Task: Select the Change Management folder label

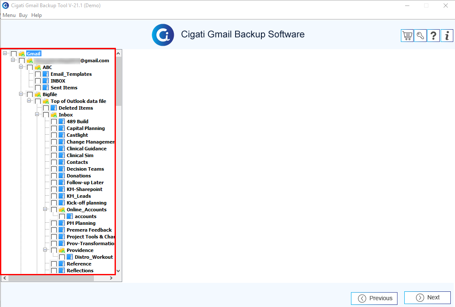Action: click(90, 142)
